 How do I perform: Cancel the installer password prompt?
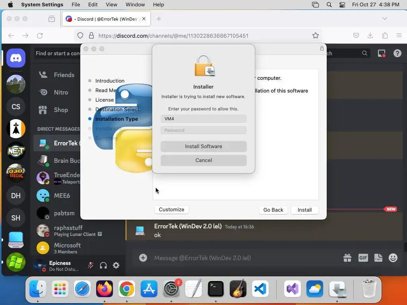(203, 160)
